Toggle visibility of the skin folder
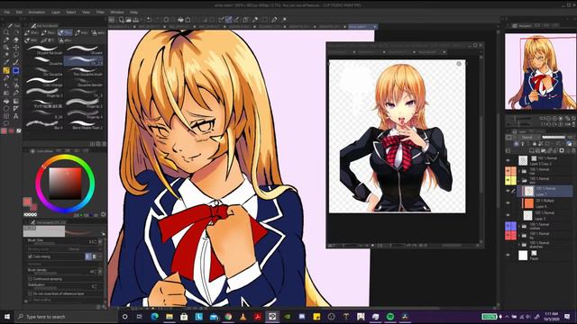Viewport: 577px width, 324px height. click(x=508, y=180)
